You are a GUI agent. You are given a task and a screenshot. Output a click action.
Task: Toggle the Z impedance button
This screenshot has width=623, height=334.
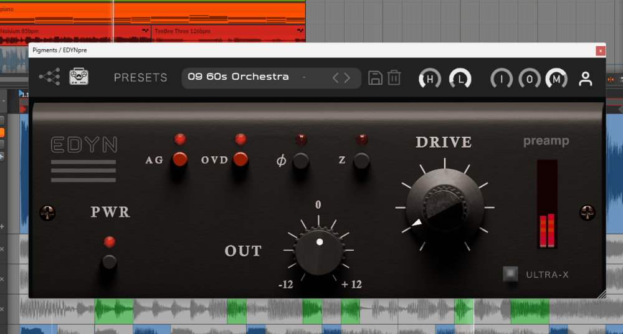(361, 161)
